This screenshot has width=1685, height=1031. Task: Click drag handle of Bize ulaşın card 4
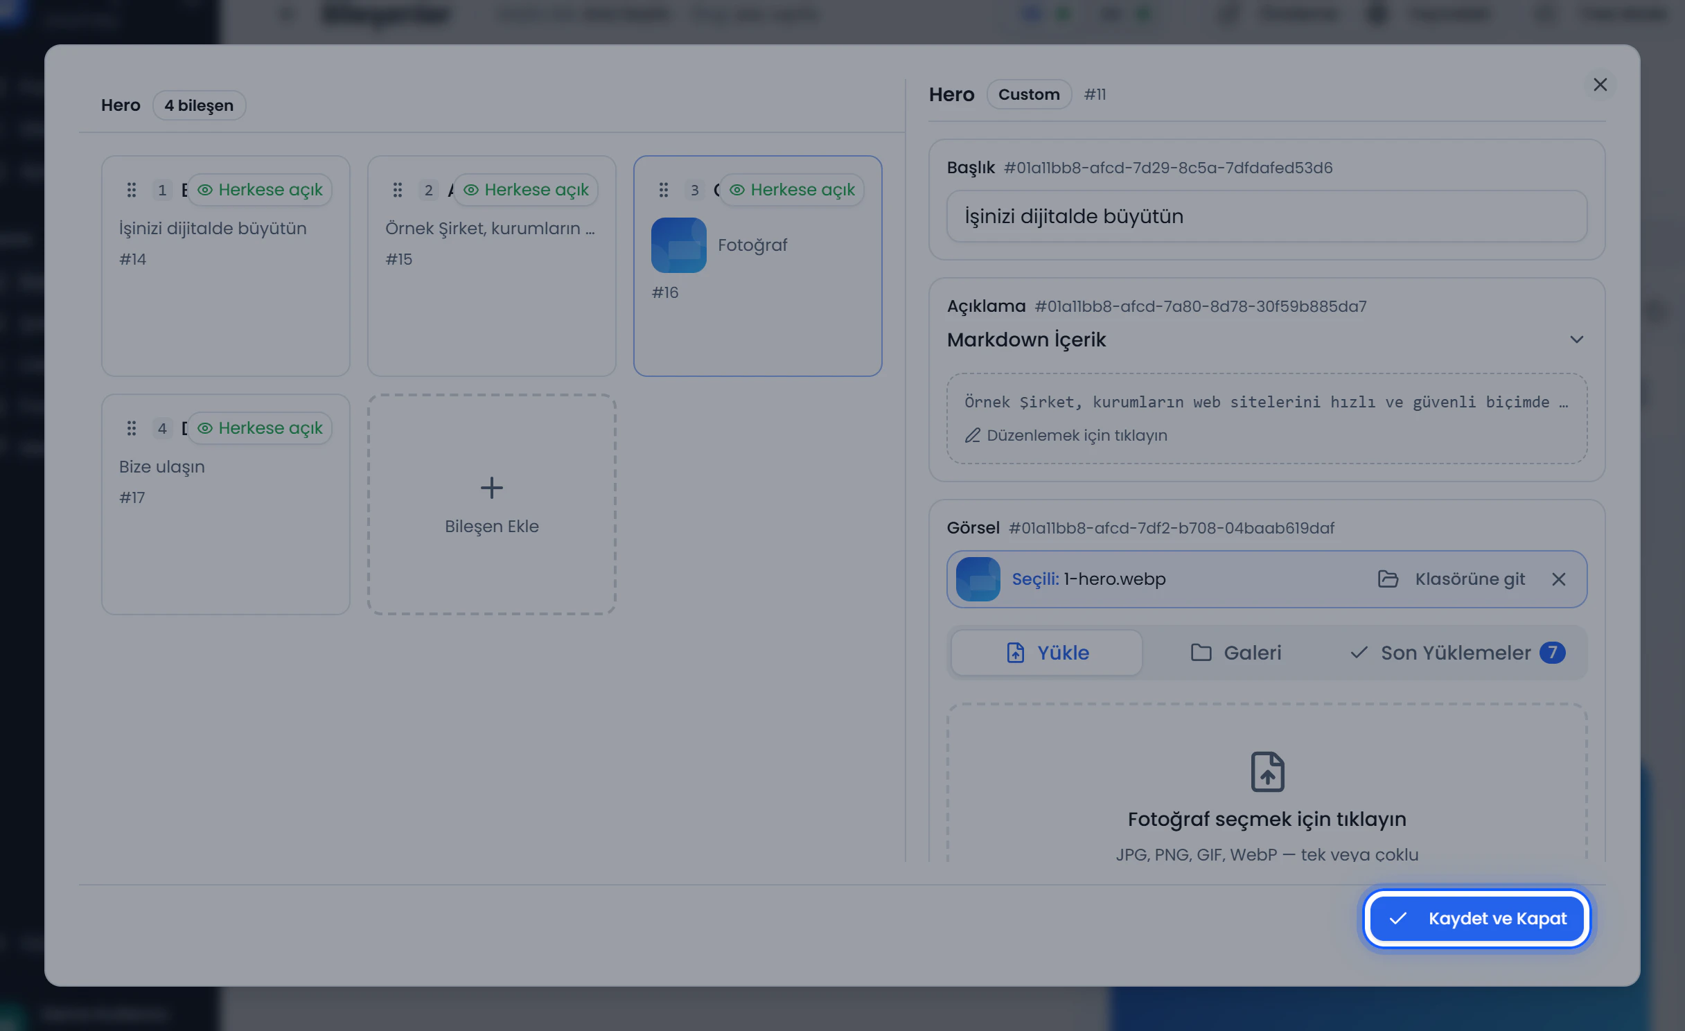pyautogui.click(x=132, y=428)
